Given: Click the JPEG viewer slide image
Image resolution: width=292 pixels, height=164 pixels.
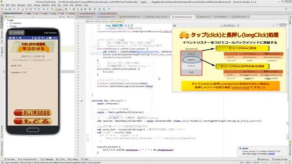Looking at the screenshot, I should [229, 60].
